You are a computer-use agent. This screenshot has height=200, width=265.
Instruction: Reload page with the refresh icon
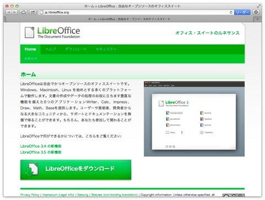[x=231, y=12]
